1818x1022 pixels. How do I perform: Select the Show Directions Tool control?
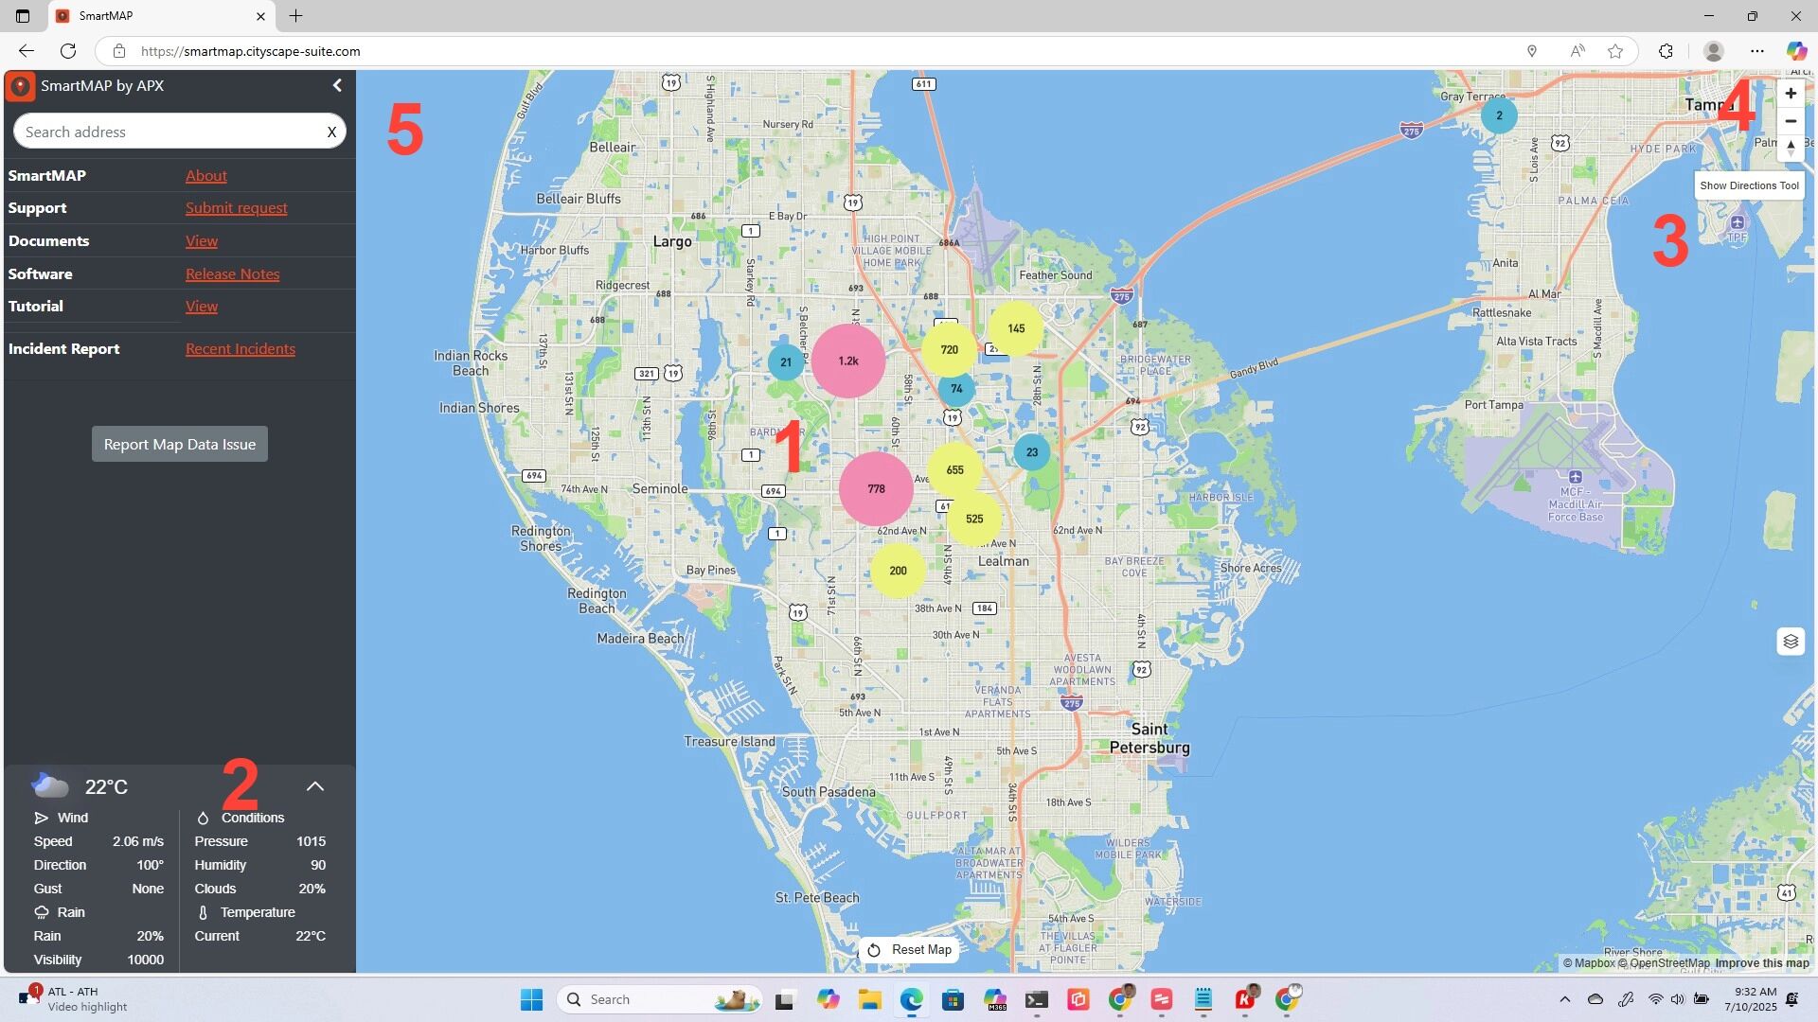coord(1749,185)
